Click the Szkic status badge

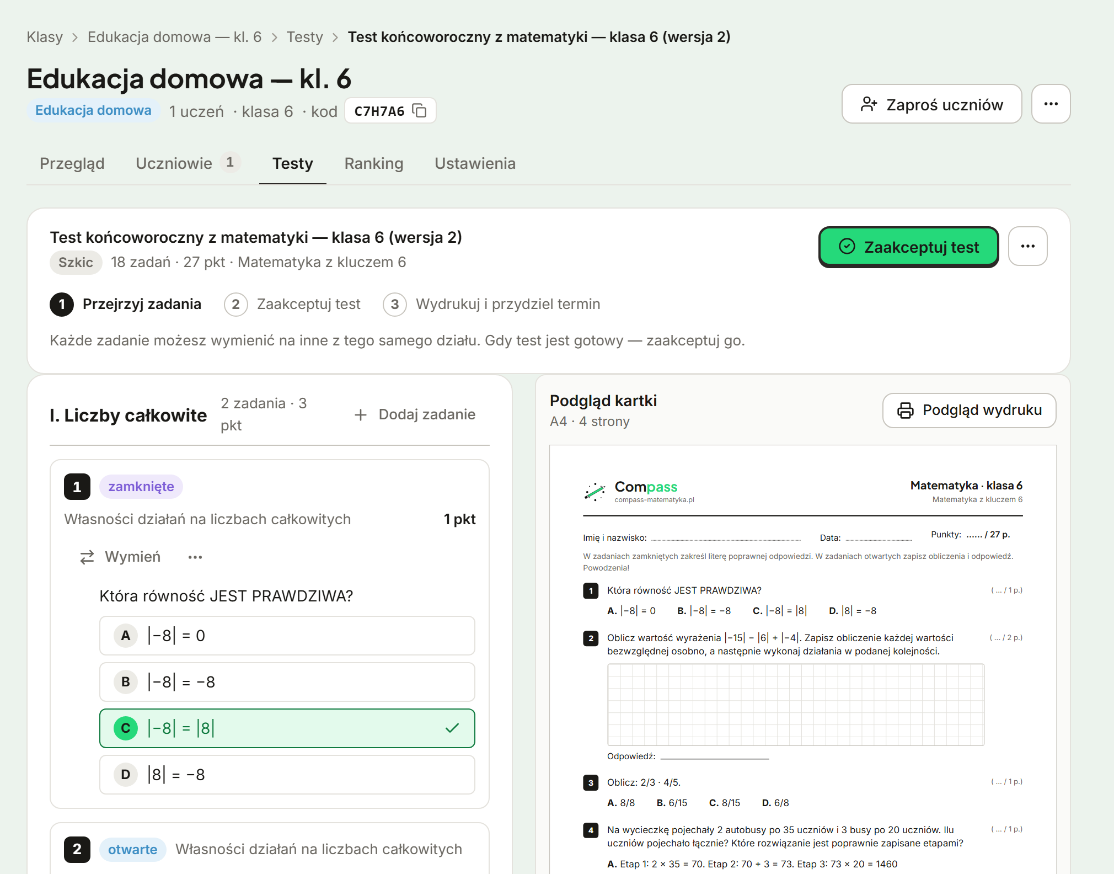tap(76, 262)
